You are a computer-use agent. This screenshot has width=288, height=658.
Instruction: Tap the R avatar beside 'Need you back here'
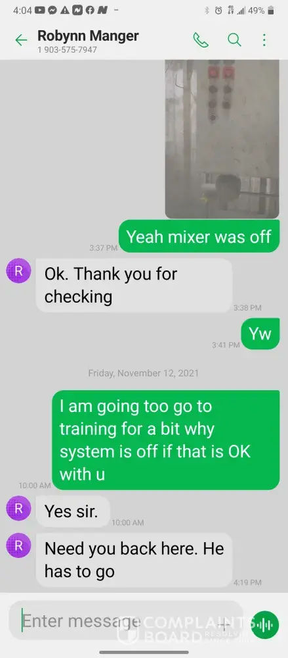pyautogui.click(x=18, y=545)
